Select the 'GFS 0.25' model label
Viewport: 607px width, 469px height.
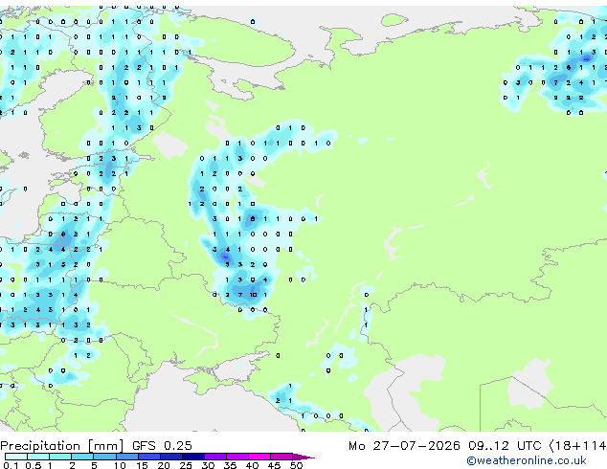[x=162, y=446]
